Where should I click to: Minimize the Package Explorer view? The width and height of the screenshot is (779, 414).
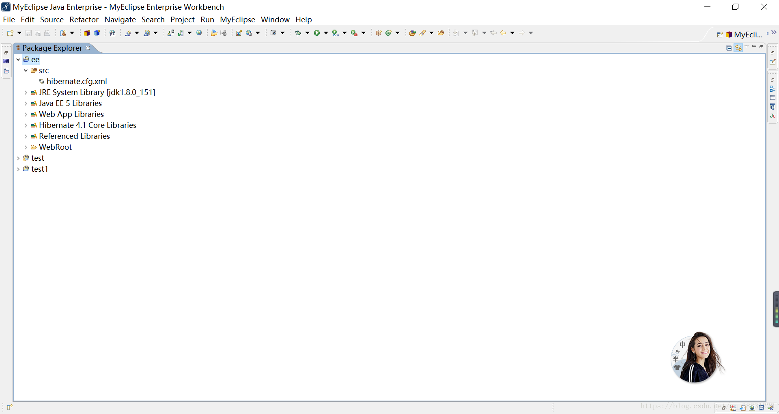point(754,47)
